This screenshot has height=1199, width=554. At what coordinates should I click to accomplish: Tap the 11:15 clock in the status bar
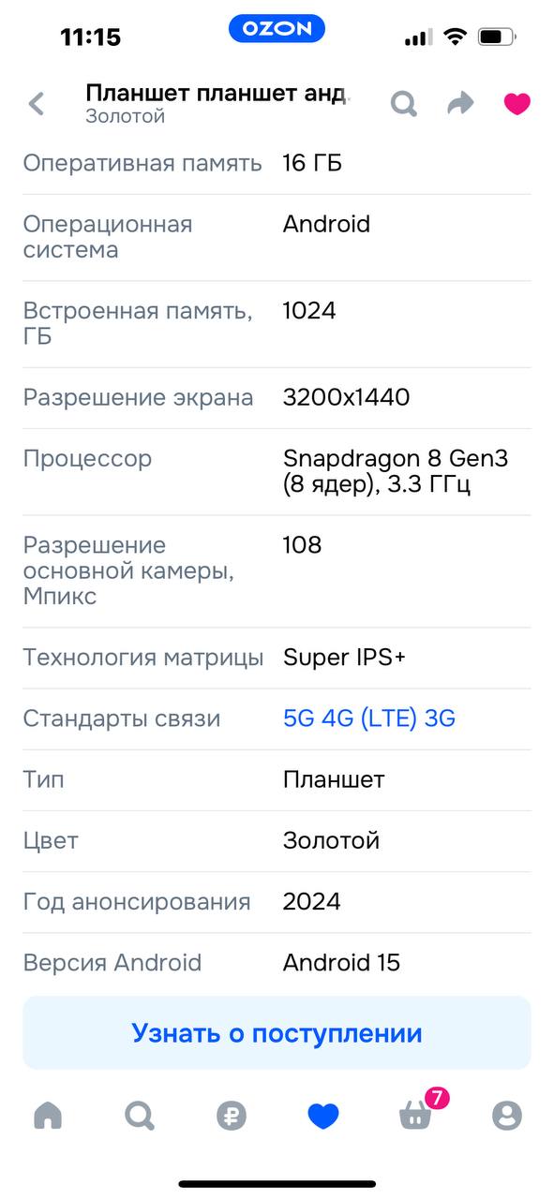[89, 29]
